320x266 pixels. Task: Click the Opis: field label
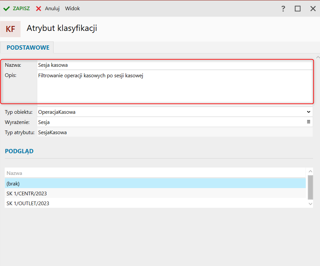11,75
